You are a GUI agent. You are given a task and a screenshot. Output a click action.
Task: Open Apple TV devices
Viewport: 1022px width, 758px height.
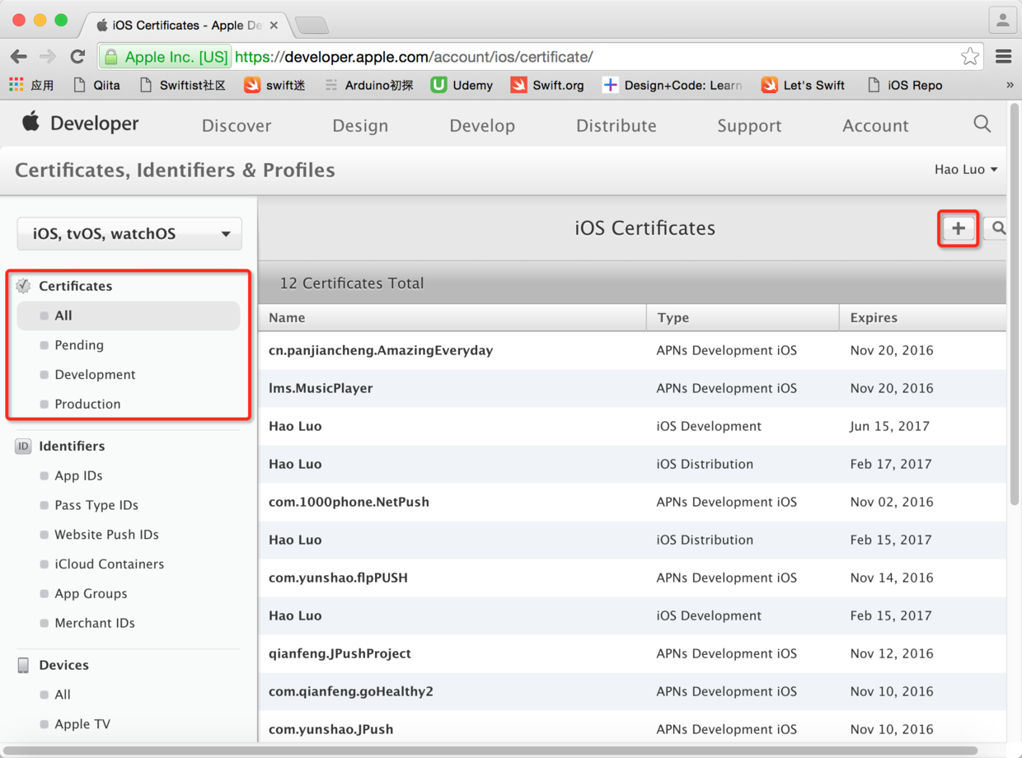click(x=82, y=725)
